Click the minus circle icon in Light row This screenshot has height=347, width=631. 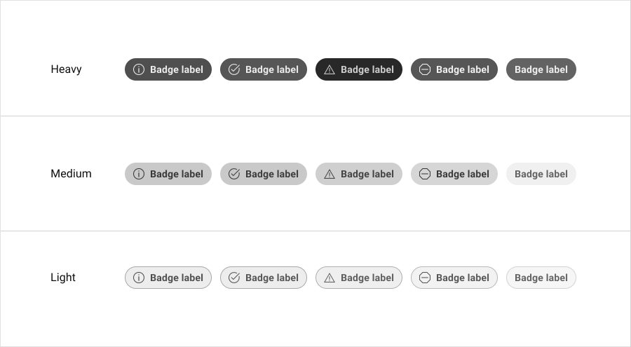(425, 278)
